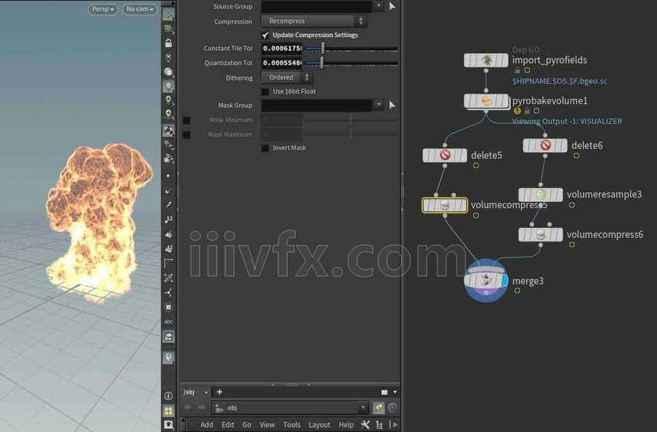Click the Source Group input field
The height and width of the screenshot is (432, 657).
coord(316,6)
